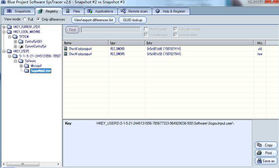The height and width of the screenshot is (168, 279).
Task: Click the Registry tab cube icon
Action: (x=40, y=11)
